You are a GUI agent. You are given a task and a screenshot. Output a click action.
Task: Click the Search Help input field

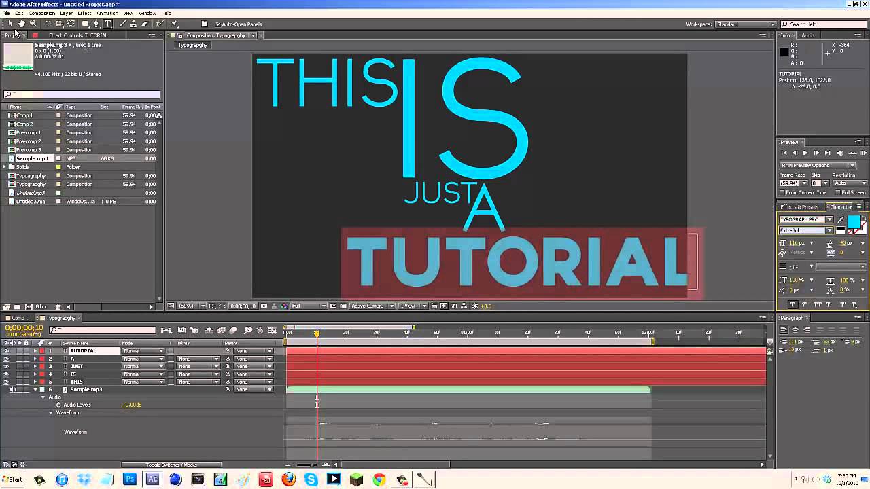pyautogui.click(x=824, y=24)
